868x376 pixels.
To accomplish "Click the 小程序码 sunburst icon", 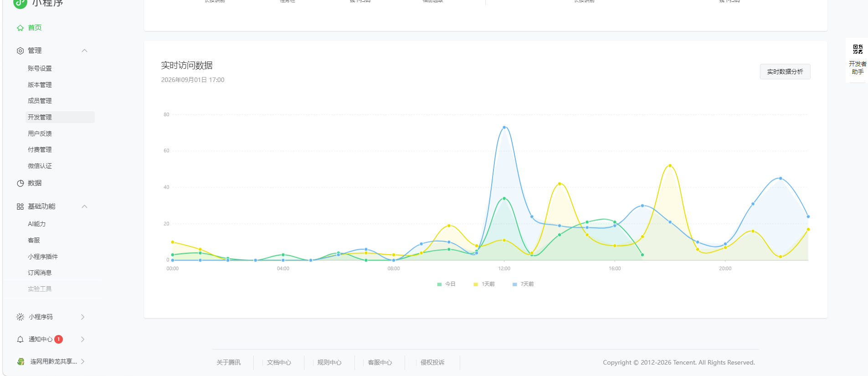I will tap(20, 317).
